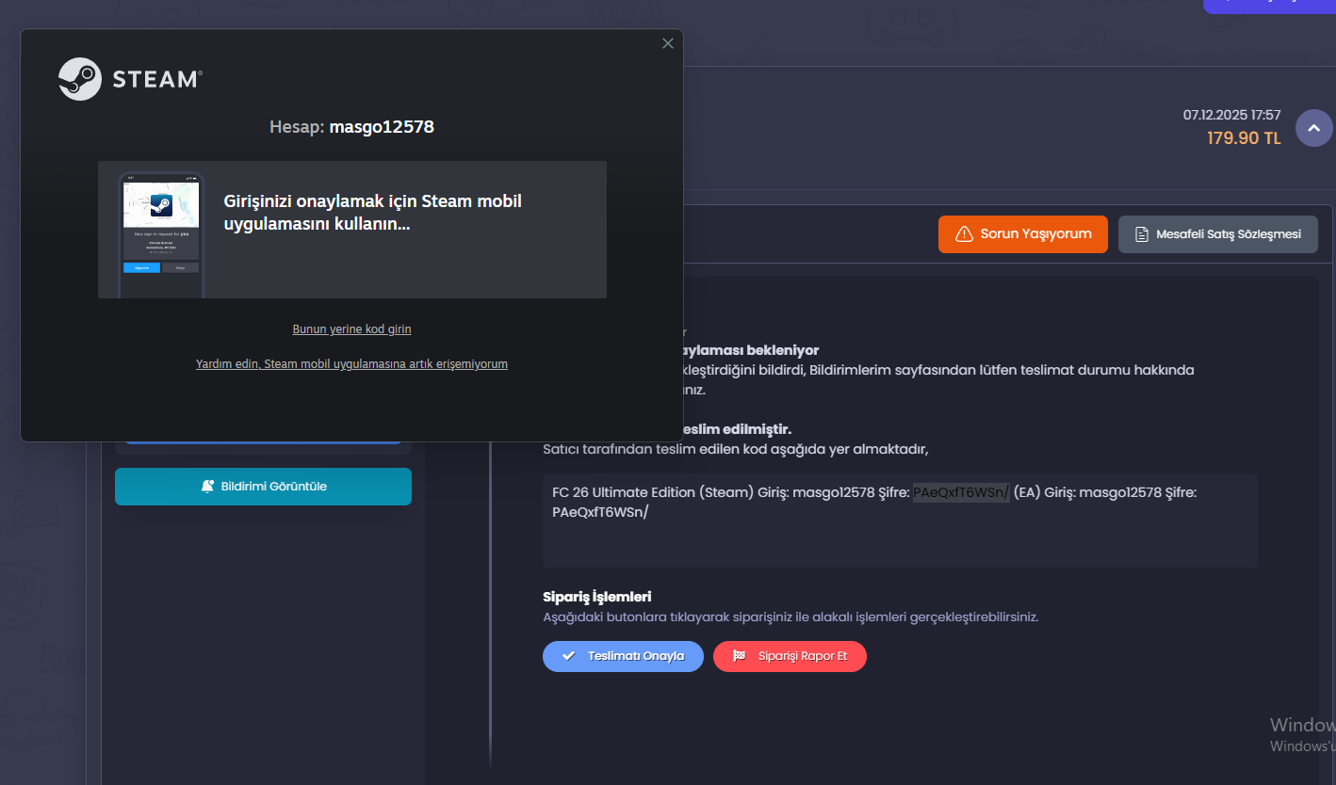
Task: Open the Mesafeli Satış Sözleşmesi document
Action: click(x=1218, y=234)
